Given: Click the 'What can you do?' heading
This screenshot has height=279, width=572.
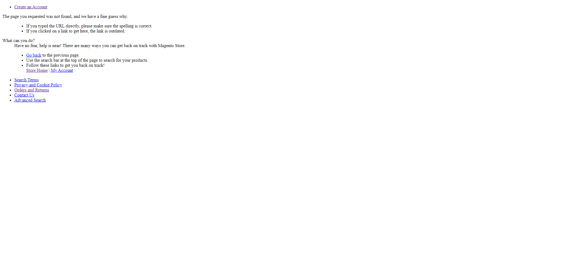Looking at the screenshot, I should click(x=18, y=40).
